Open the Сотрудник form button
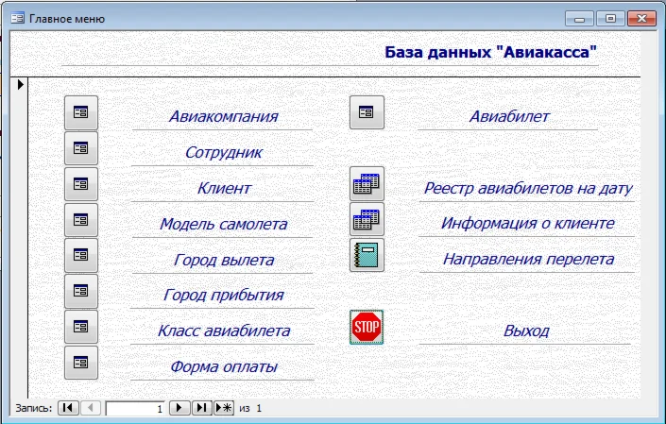 tap(81, 148)
